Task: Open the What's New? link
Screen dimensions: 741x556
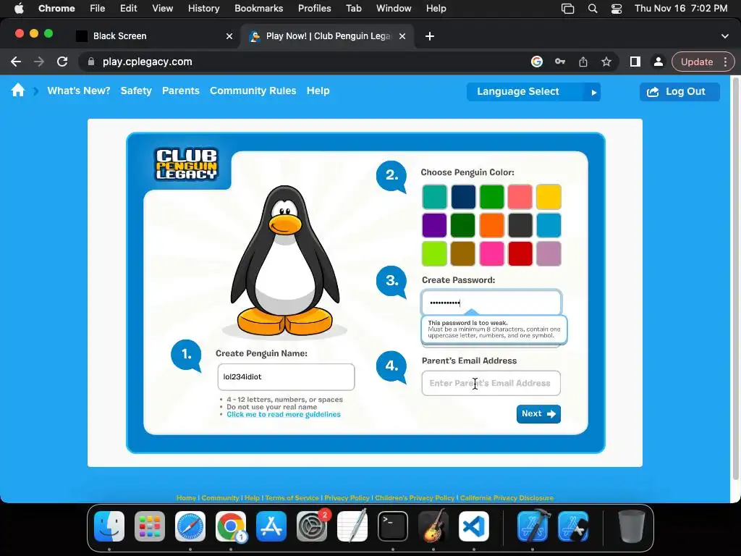Action: click(78, 90)
